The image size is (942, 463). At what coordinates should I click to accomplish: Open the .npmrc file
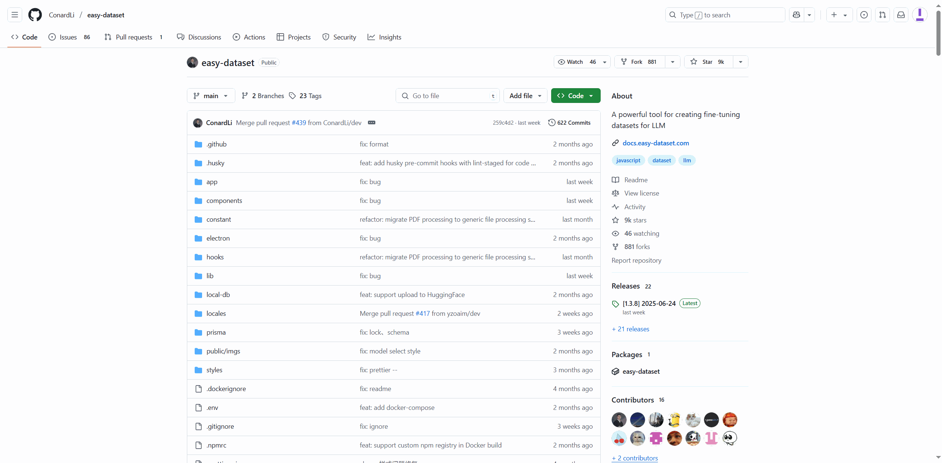(x=216, y=445)
